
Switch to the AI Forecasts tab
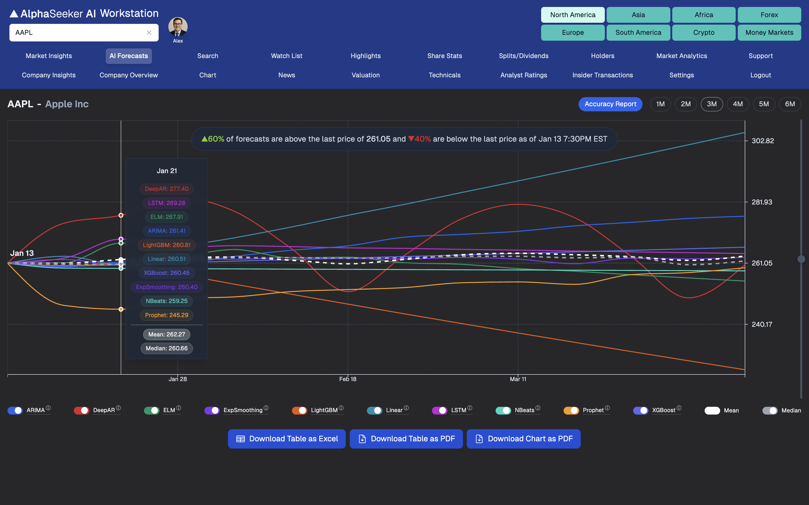128,56
